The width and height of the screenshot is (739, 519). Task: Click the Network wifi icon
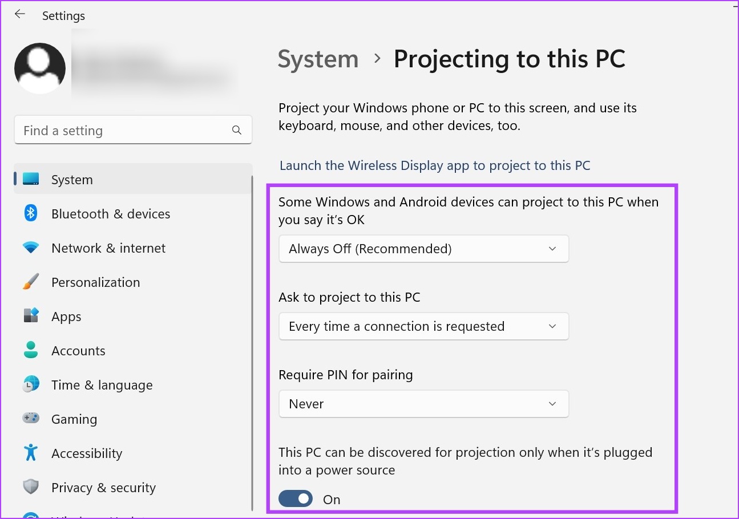pos(31,248)
